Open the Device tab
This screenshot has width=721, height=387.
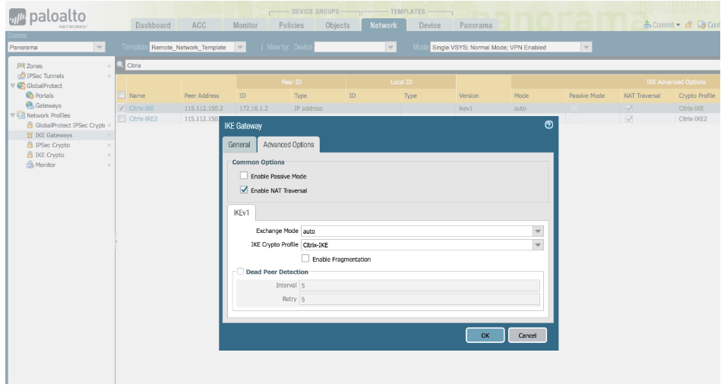coord(429,25)
